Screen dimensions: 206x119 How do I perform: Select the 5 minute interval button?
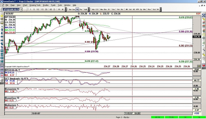[x=34, y=10]
